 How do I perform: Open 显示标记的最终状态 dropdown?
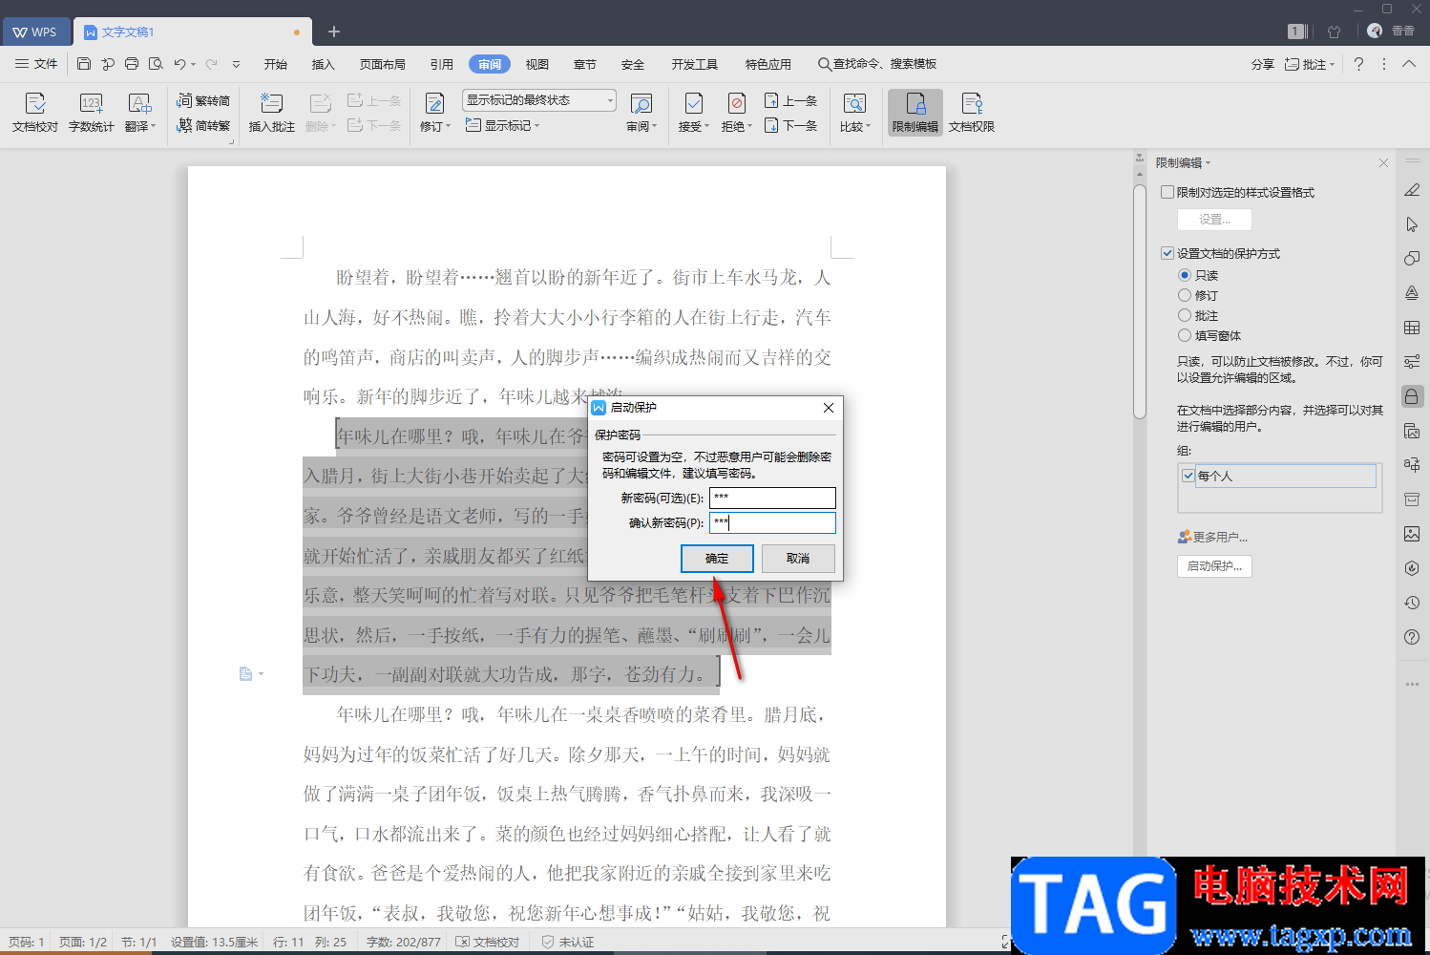tap(539, 100)
